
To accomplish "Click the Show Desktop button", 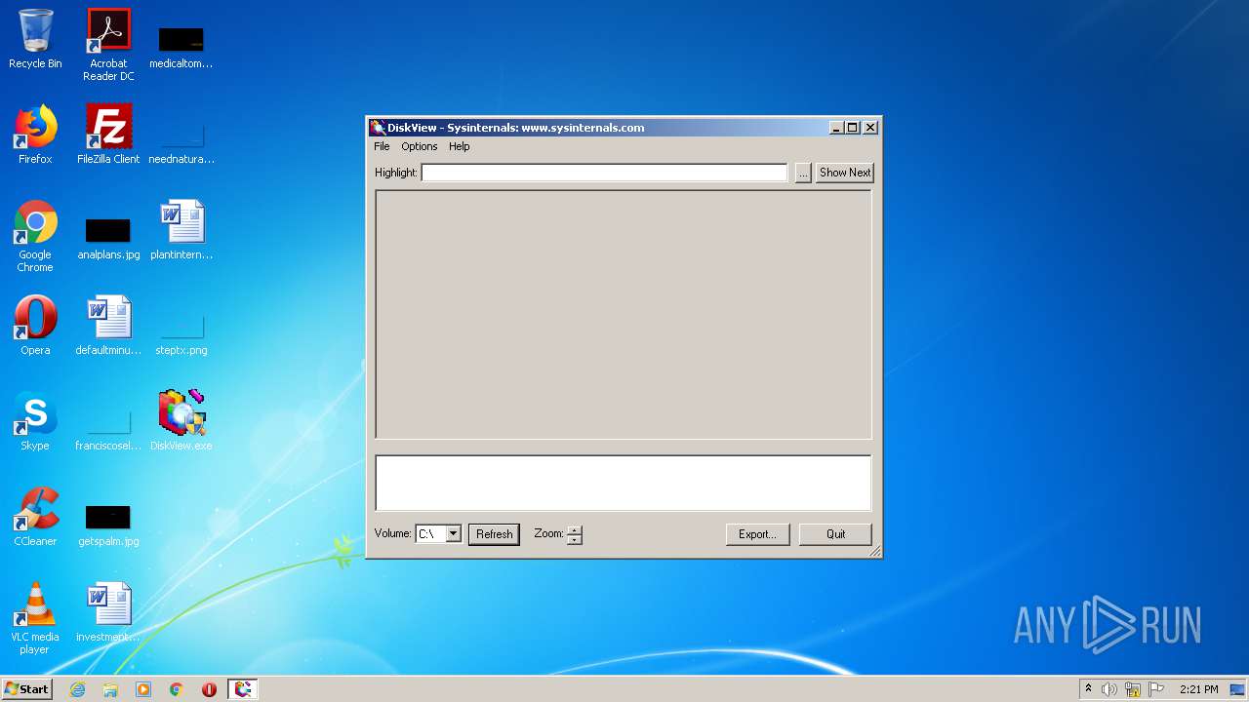I will coord(1238,689).
